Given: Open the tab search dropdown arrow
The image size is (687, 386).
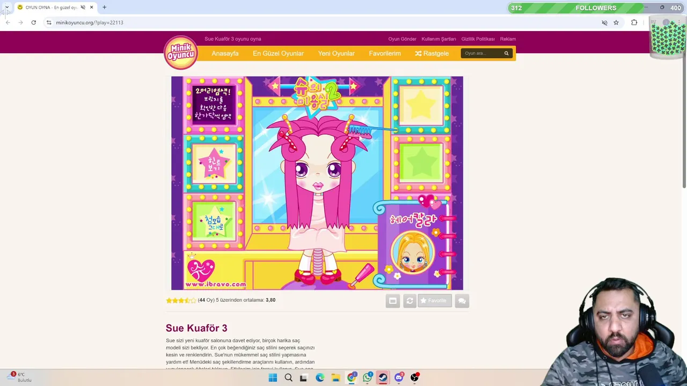Looking at the screenshot, I should [x=7, y=8].
